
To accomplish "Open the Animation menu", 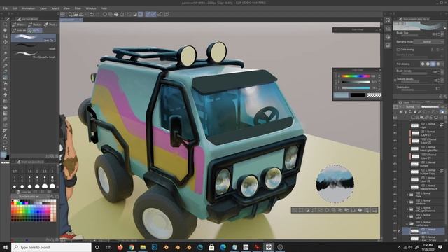I will pyautogui.click(x=28, y=8).
